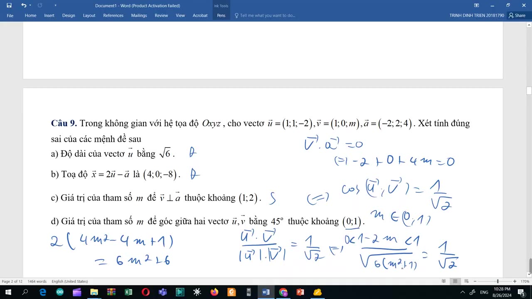Open Firefox from taskbar
The height and width of the screenshot is (299, 532).
[x=214, y=292]
